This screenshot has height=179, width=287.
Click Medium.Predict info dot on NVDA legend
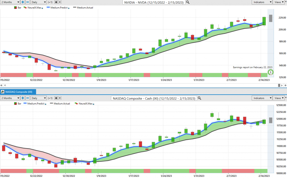[69, 8]
